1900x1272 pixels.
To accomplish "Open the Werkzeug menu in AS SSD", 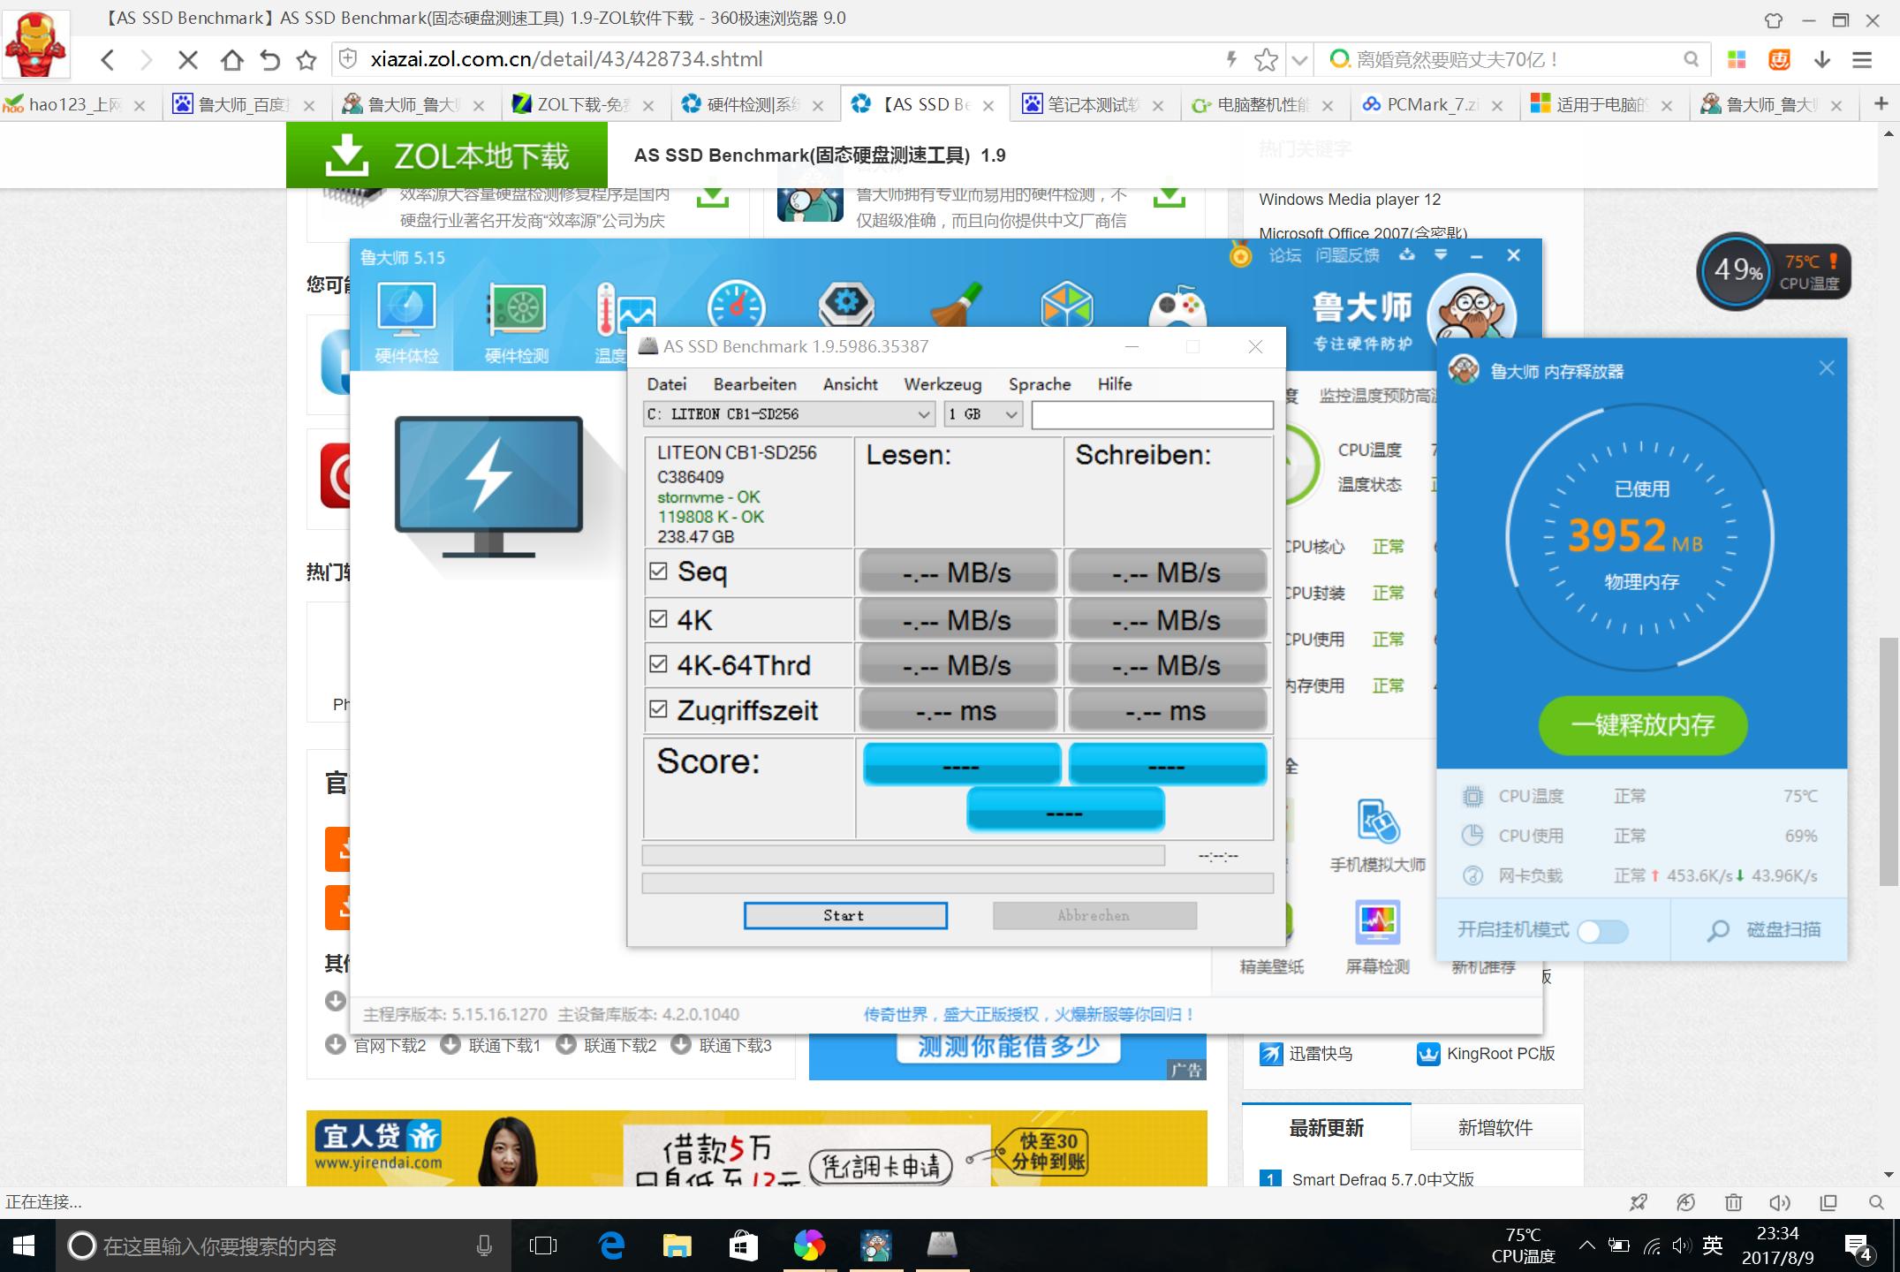I will 942,384.
